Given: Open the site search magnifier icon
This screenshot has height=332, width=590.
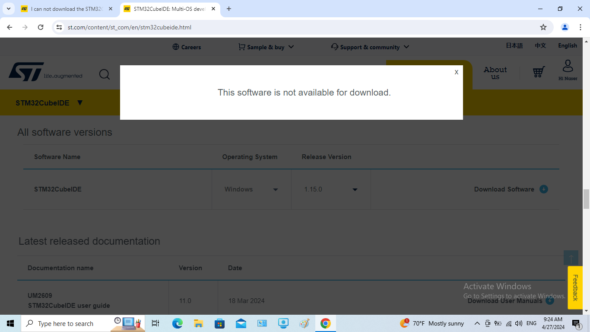Looking at the screenshot, I should [105, 74].
